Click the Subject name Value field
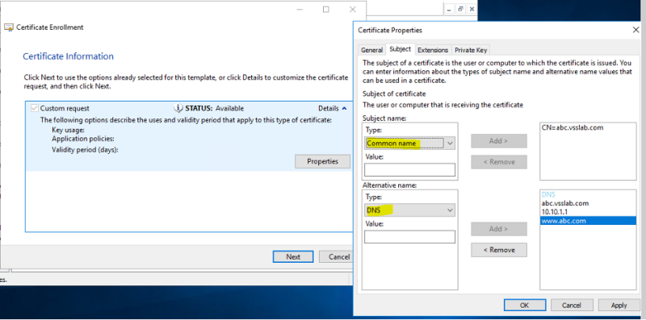The height and width of the screenshot is (320, 646). [x=409, y=169]
